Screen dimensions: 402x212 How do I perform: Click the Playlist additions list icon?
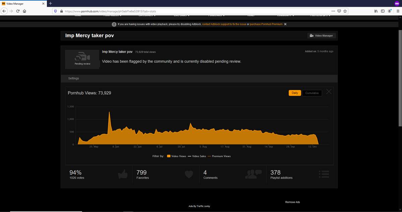pyautogui.click(x=324, y=174)
